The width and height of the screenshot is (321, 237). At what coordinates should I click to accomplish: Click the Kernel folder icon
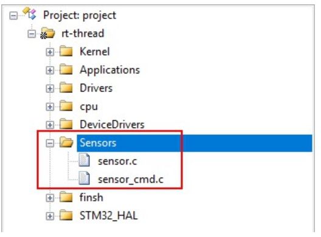(66, 51)
